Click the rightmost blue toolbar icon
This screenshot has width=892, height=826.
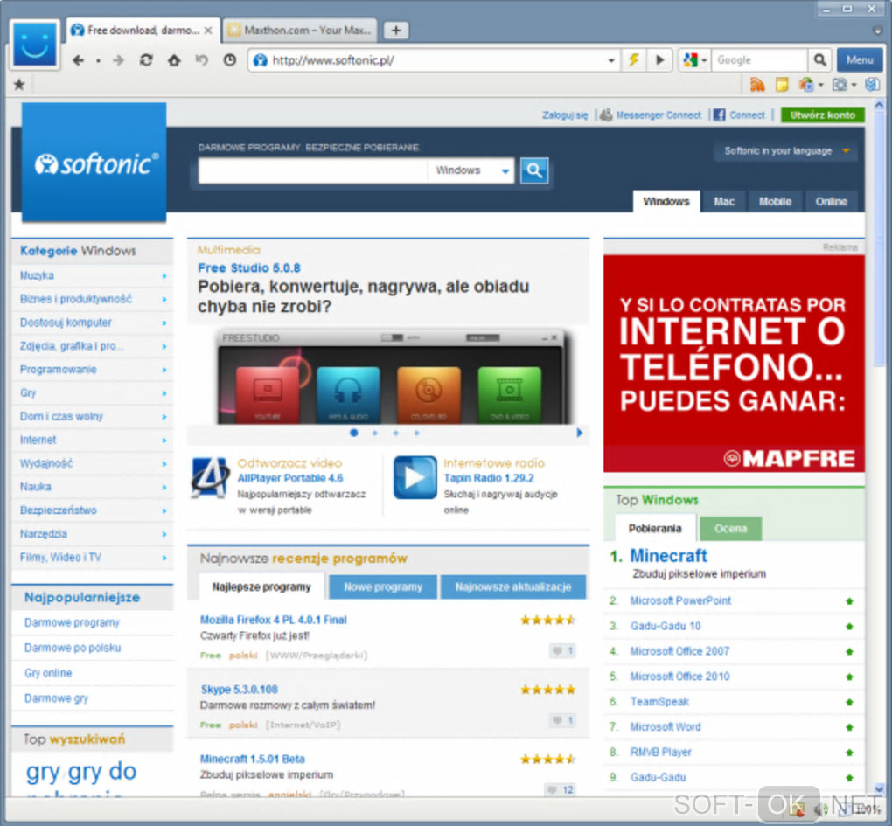point(873,85)
